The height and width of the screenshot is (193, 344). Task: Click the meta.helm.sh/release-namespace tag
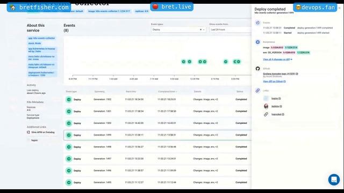(41, 66)
